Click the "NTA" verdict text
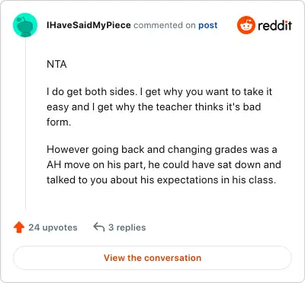 click(x=56, y=64)
